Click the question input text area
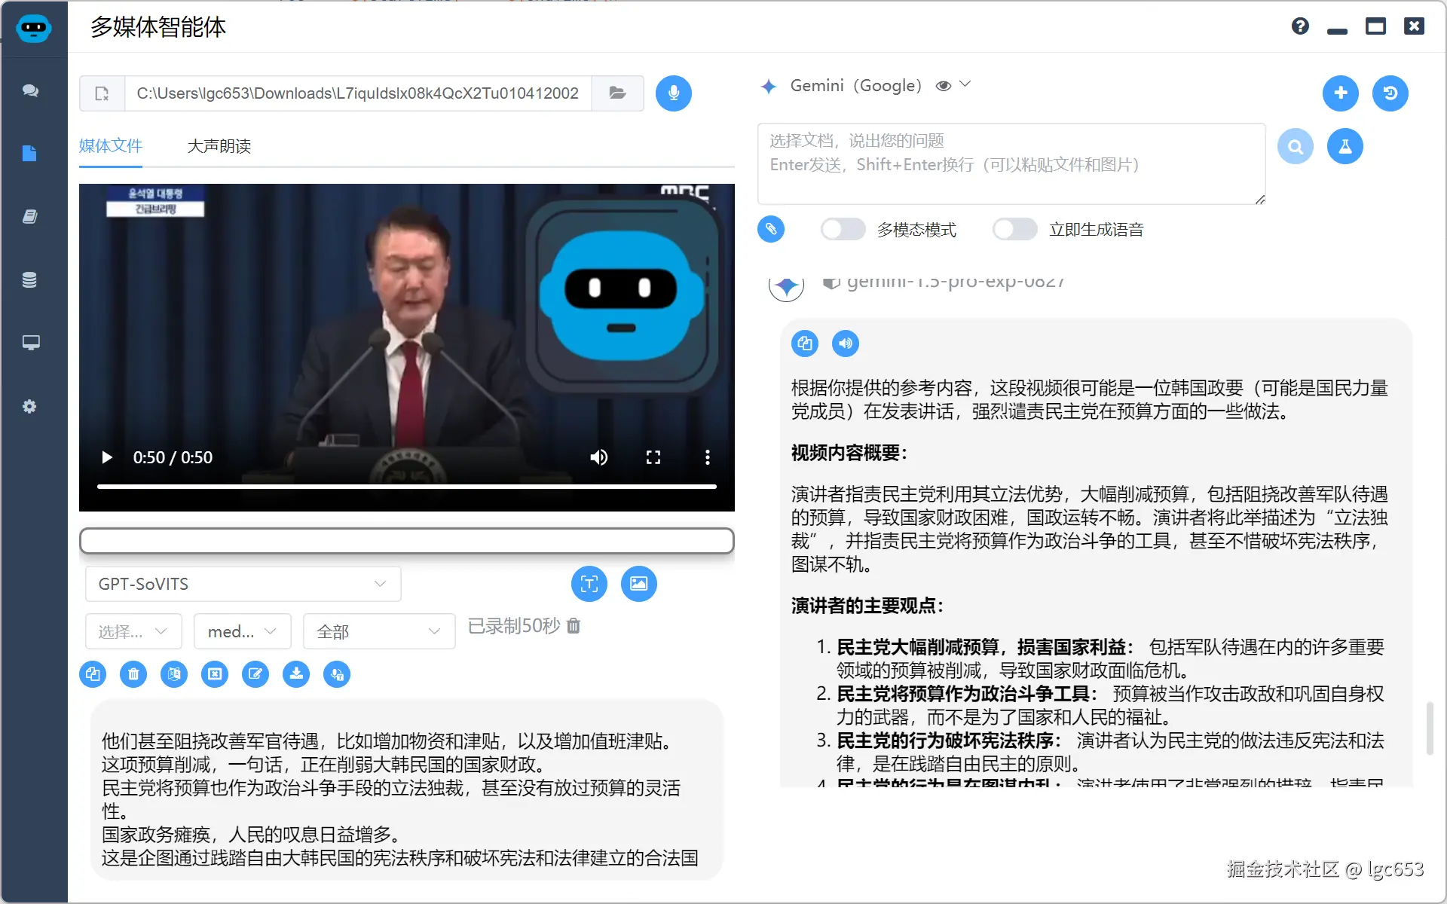The image size is (1447, 904). click(1010, 163)
